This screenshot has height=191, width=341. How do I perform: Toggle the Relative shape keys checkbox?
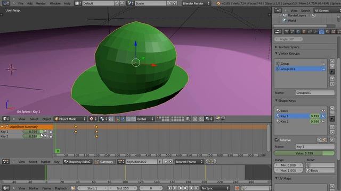click(x=277, y=140)
